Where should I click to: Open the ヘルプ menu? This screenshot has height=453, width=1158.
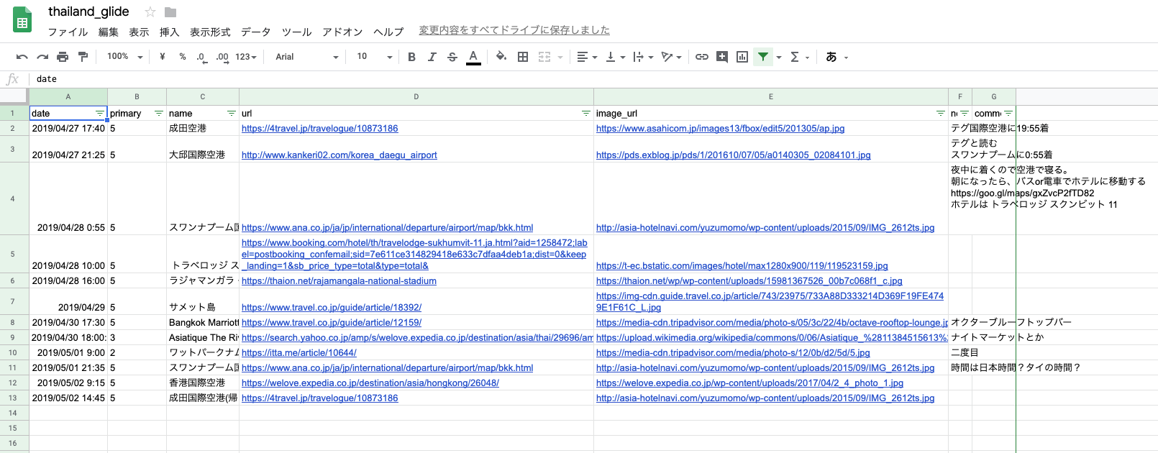(x=388, y=32)
